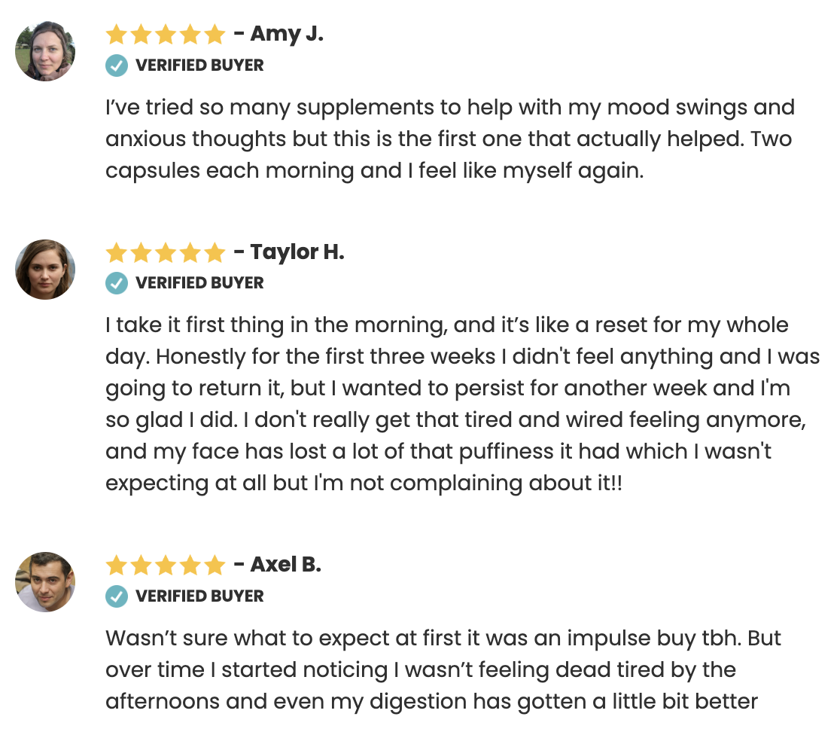Click Taylor H.'s profile avatar
Viewport: 840px width, 744px height.
point(45,270)
